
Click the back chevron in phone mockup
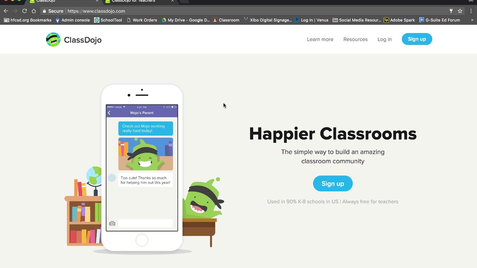109,113
